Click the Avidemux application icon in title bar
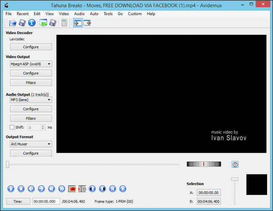 click(x=6, y=5)
